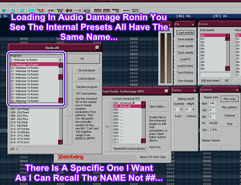Click the Load sample button
Screen dimensions: 241x185
[185, 46]
